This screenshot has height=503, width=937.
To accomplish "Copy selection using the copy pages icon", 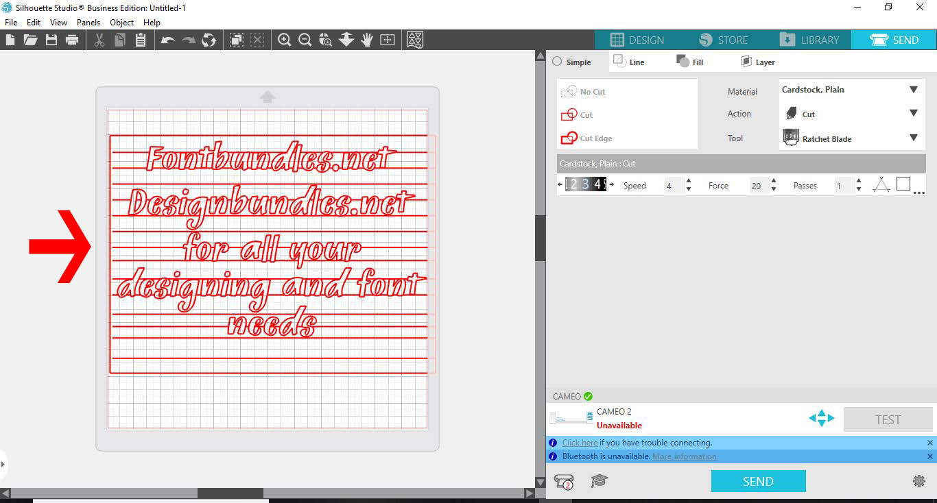I will [120, 40].
